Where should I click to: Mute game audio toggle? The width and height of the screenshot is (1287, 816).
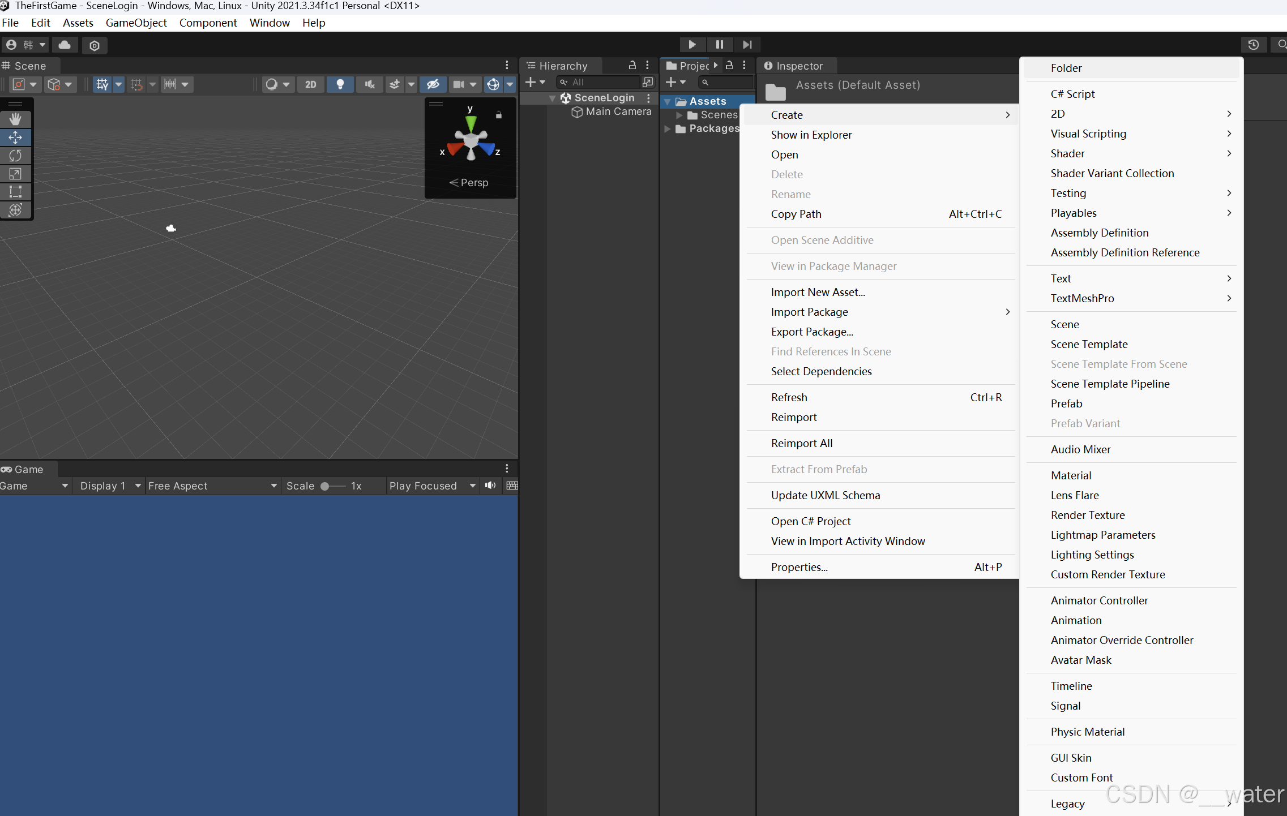pyautogui.click(x=490, y=486)
